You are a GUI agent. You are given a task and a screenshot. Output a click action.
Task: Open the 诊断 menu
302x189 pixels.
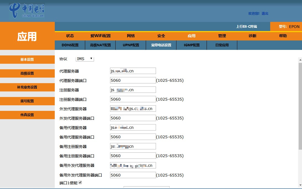click(x=252, y=36)
